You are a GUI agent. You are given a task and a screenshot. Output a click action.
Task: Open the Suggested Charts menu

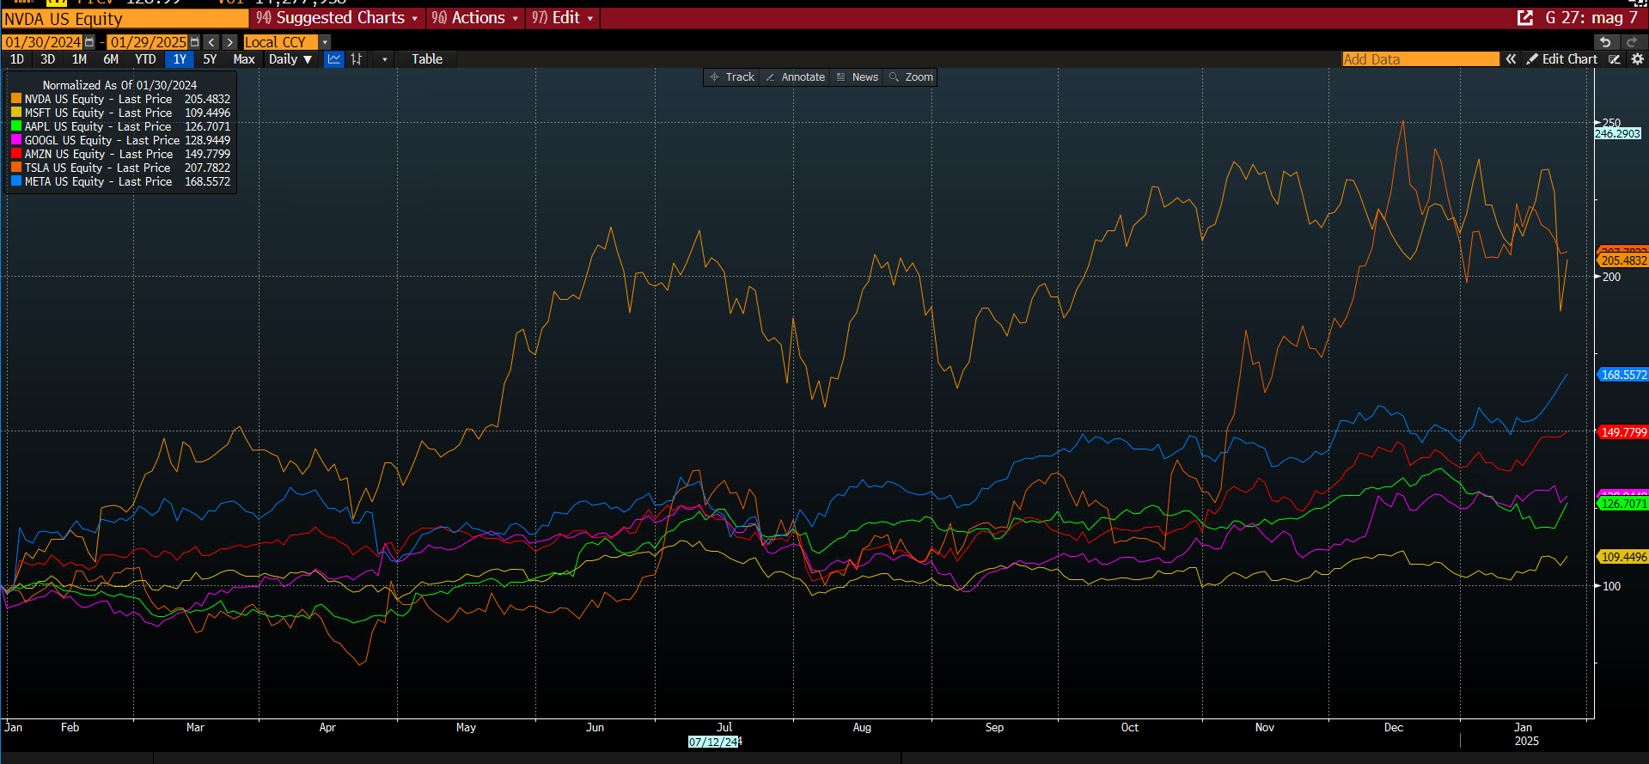338,18
